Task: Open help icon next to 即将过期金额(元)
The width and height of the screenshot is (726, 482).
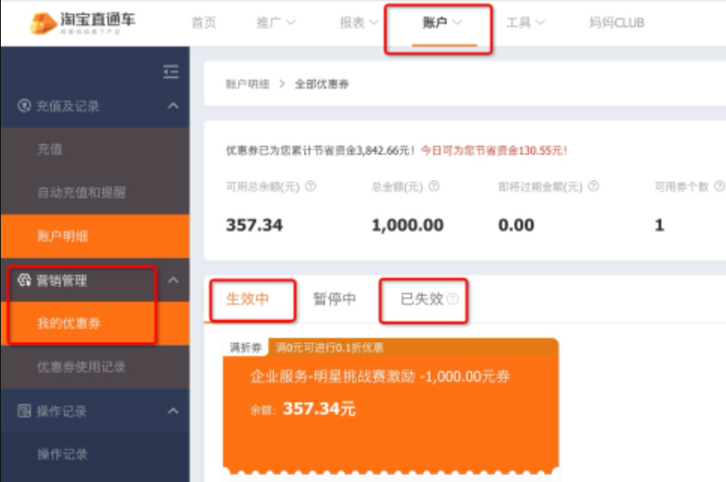Action: click(593, 186)
